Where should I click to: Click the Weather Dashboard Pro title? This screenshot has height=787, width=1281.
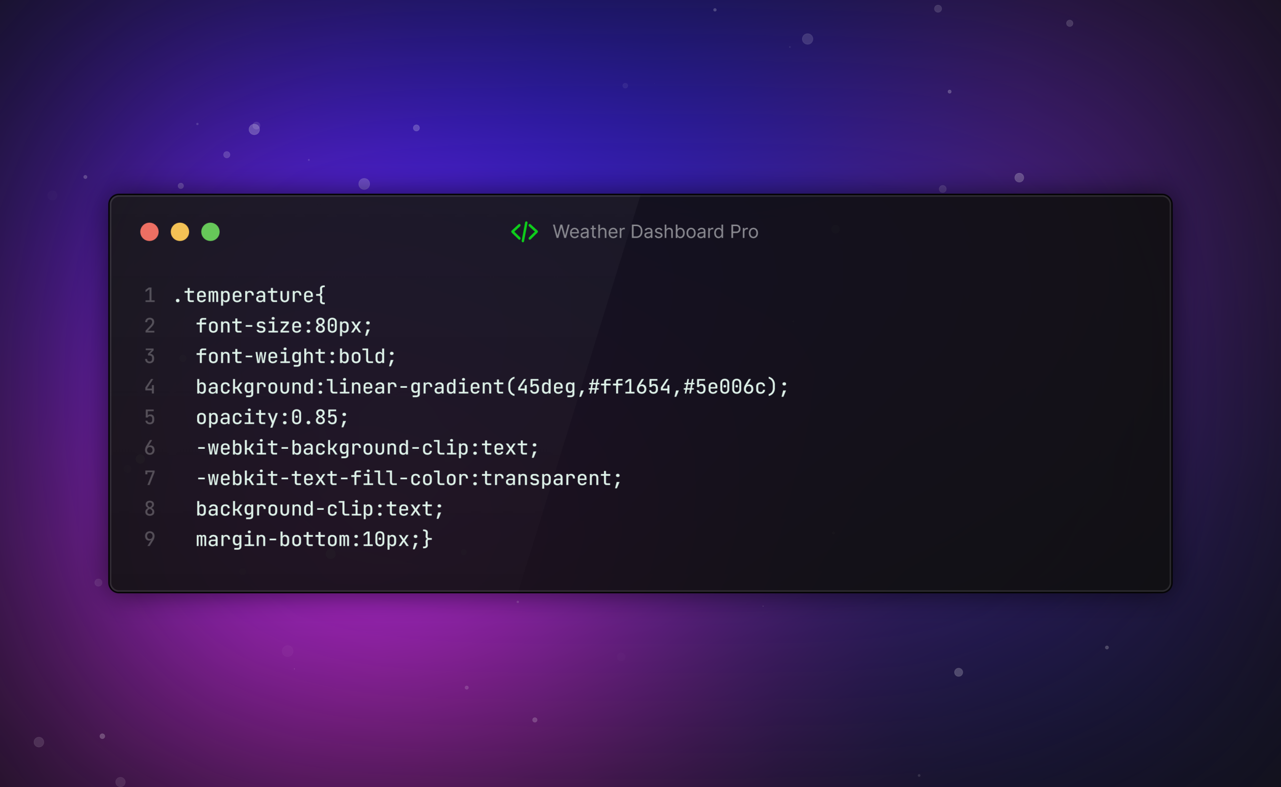click(655, 232)
